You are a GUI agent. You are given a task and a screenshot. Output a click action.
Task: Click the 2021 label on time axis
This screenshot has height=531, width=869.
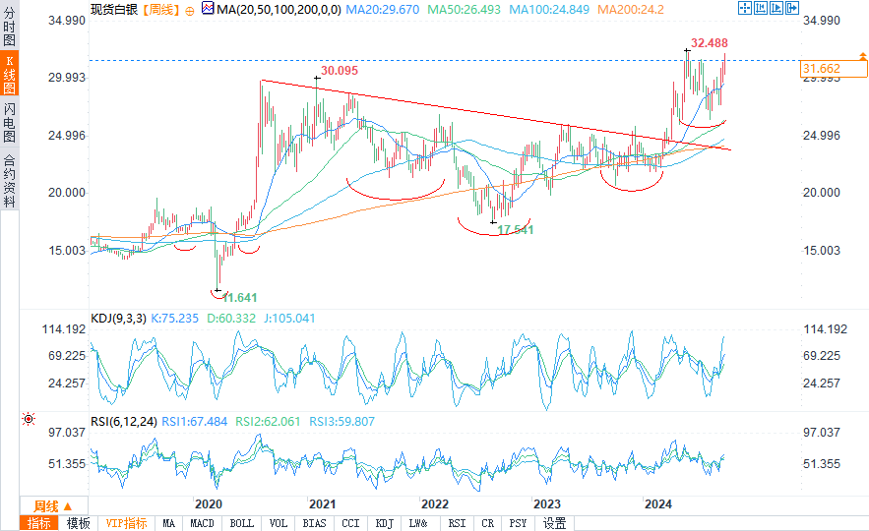pos(323,503)
